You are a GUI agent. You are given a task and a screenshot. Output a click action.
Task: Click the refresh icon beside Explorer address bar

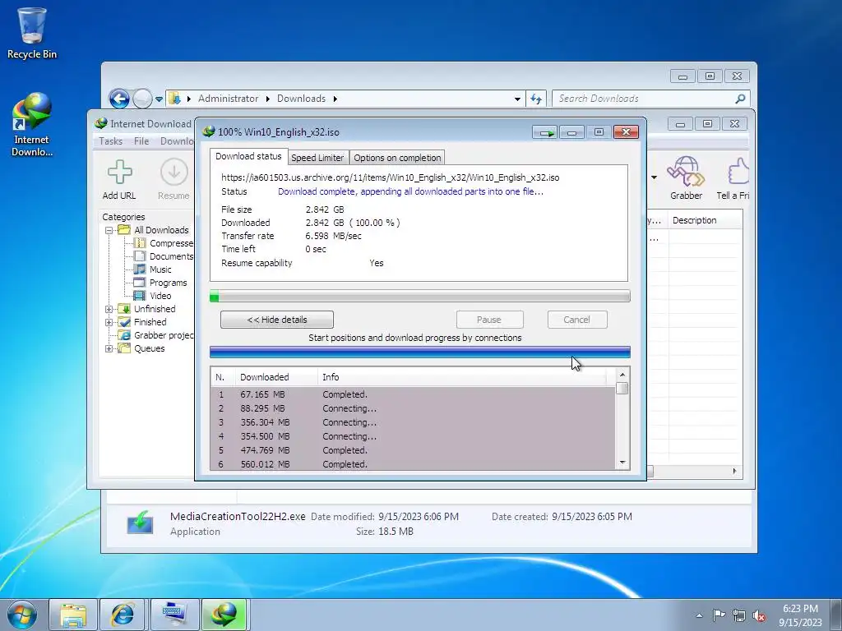(536, 99)
